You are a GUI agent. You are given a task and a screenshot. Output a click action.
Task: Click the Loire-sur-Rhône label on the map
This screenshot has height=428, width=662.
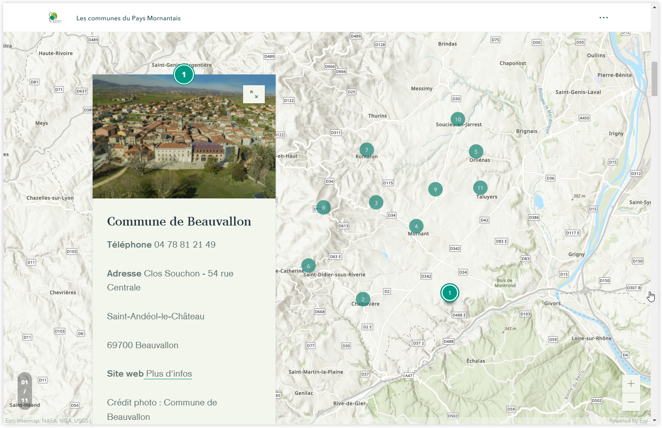[x=592, y=338]
